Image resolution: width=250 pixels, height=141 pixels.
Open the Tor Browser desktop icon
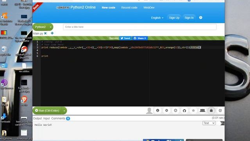5,85
